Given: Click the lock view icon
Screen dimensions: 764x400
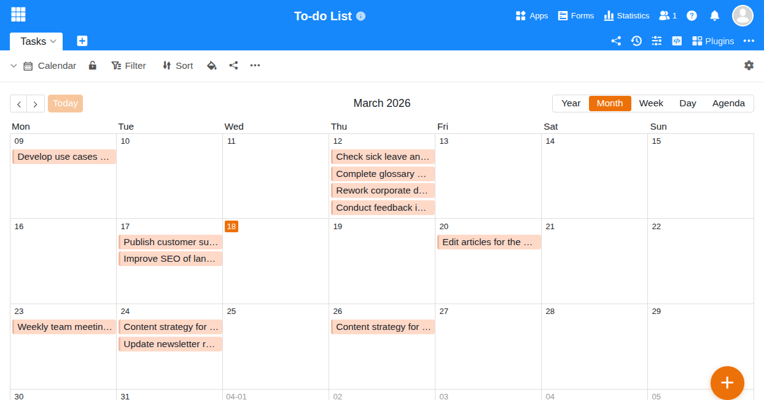Looking at the screenshot, I should [93, 66].
